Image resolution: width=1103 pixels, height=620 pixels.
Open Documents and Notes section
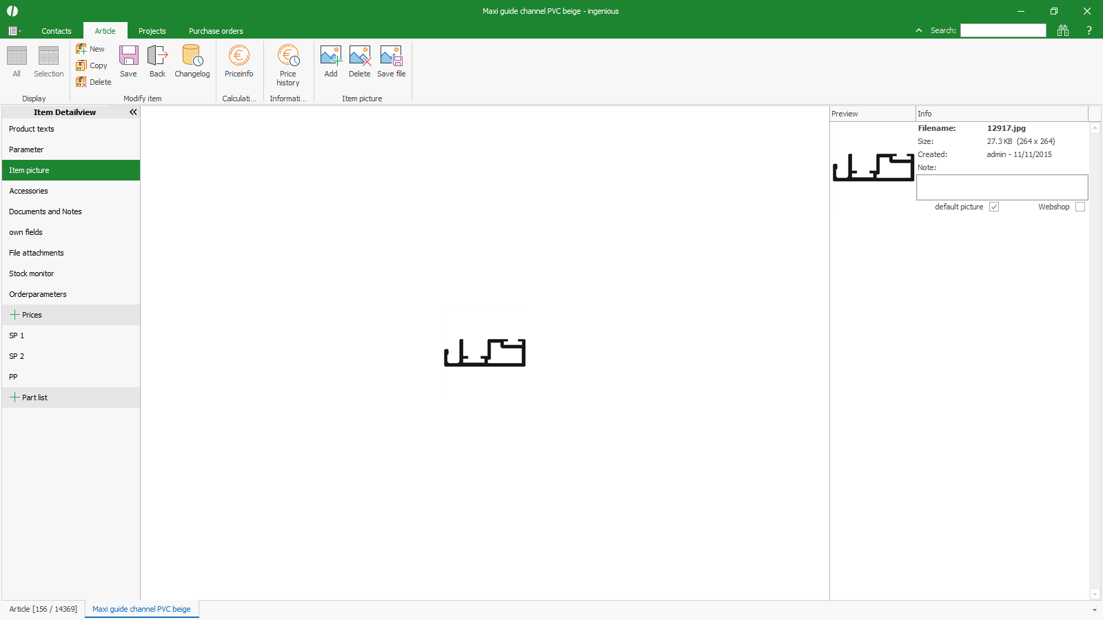pos(45,211)
